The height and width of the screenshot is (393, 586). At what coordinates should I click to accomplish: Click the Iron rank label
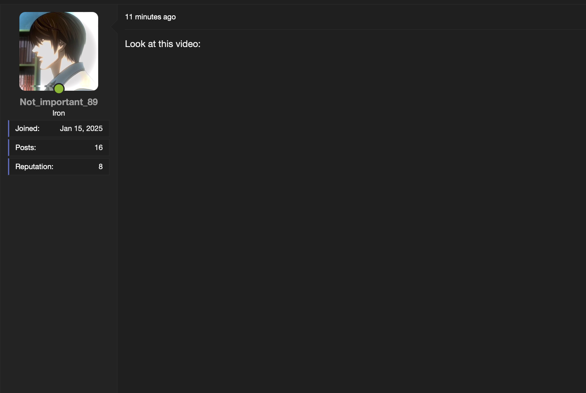coord(58,113)
